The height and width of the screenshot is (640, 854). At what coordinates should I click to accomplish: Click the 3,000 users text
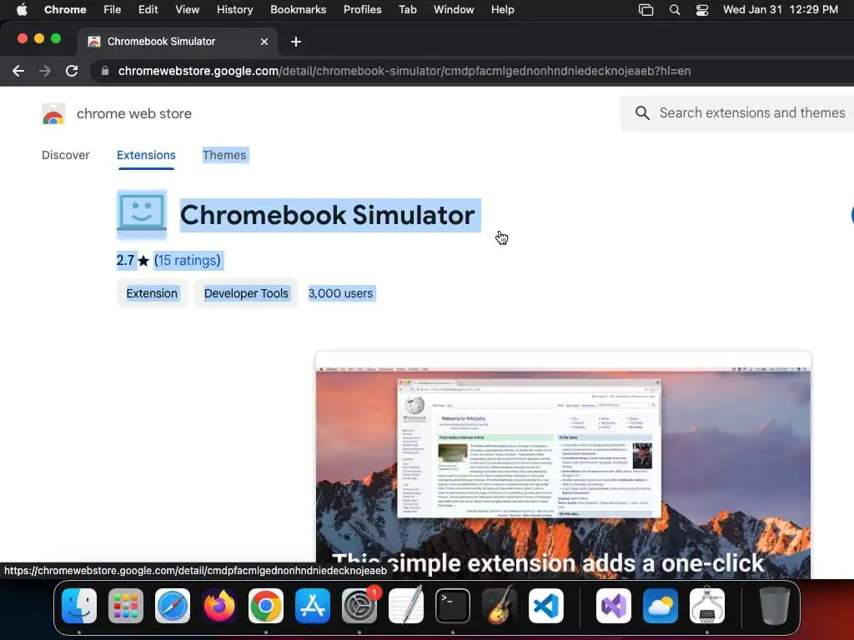(x=340, y=293)
